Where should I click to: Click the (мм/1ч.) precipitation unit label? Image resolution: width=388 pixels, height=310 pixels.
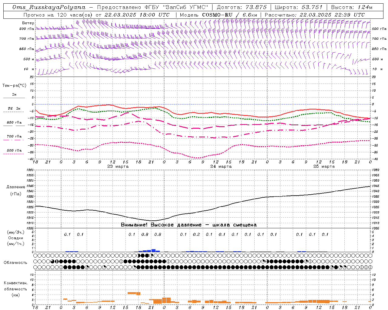[x=16, y=244]
